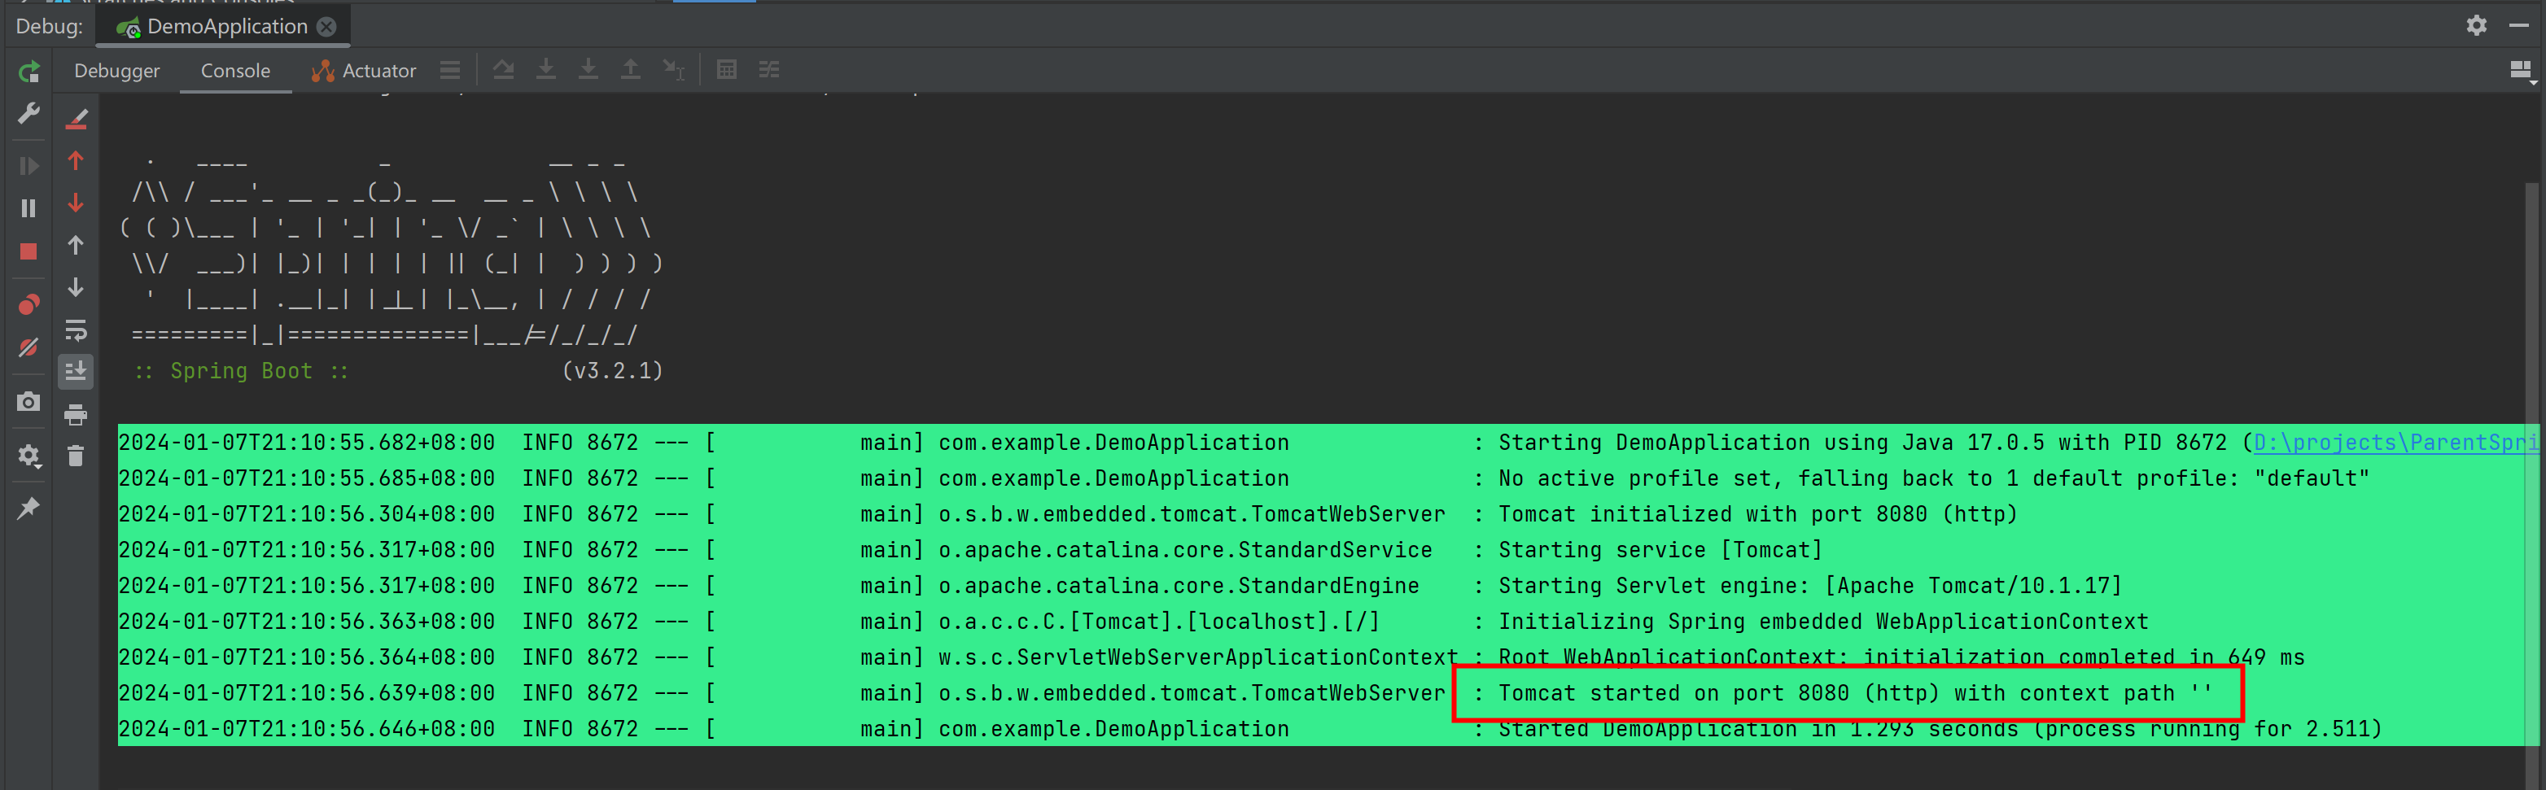
Task: Open the D:\projects\ParentSpri path link
Action: 2395,443
